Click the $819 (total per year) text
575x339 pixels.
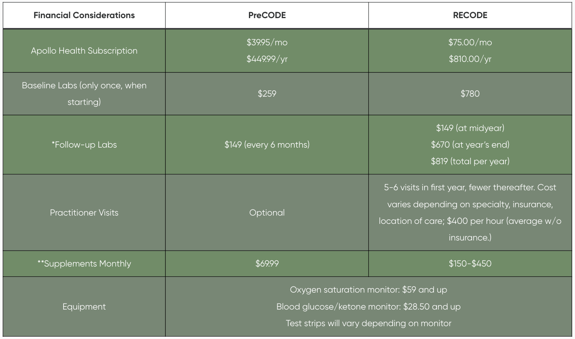tap(470, 161)
